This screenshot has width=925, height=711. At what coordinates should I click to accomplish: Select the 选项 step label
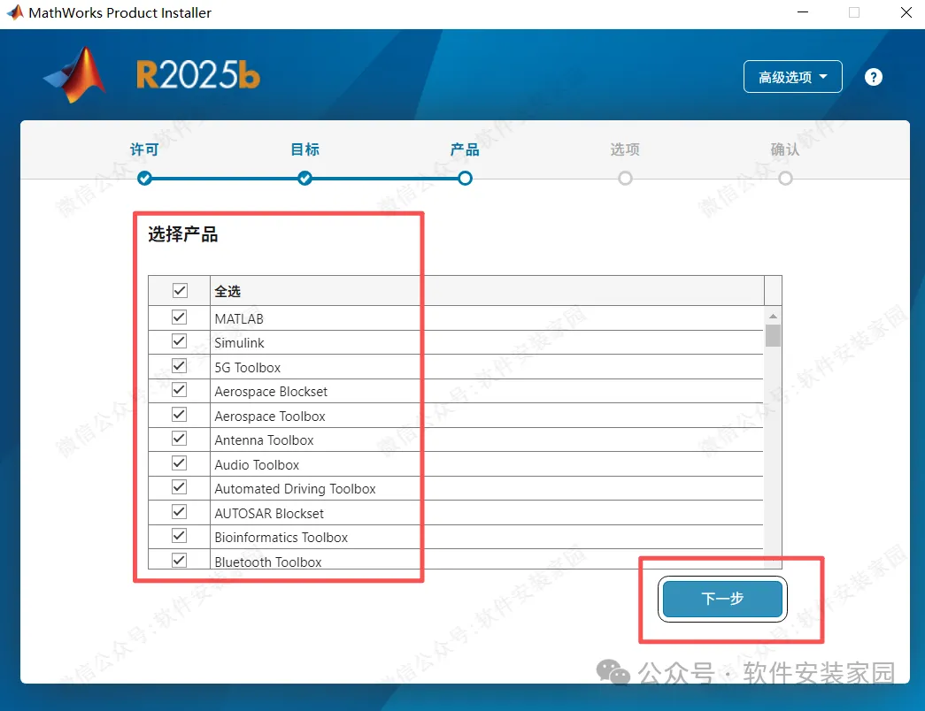[625, 149]
